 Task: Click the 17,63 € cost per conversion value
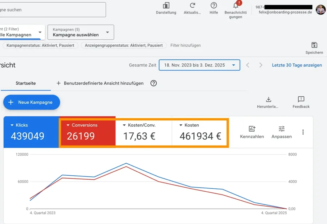click(139, 136)
